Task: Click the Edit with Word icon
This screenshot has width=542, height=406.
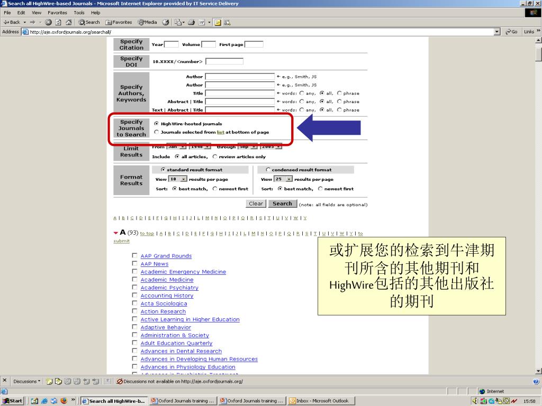Action: [202, 22]
